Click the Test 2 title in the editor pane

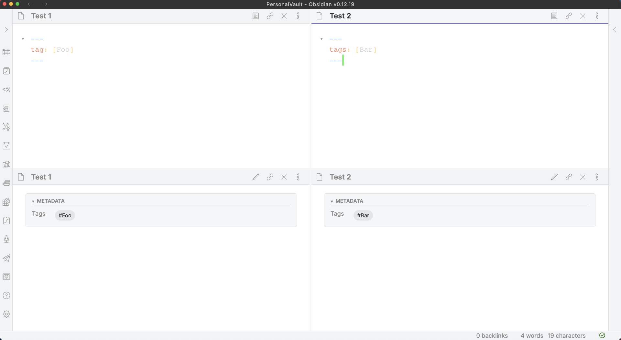tap(340, 16)
